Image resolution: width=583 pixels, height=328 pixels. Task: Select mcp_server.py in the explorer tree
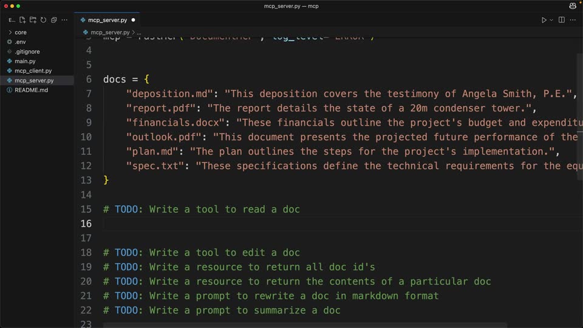tap(37, 80)
